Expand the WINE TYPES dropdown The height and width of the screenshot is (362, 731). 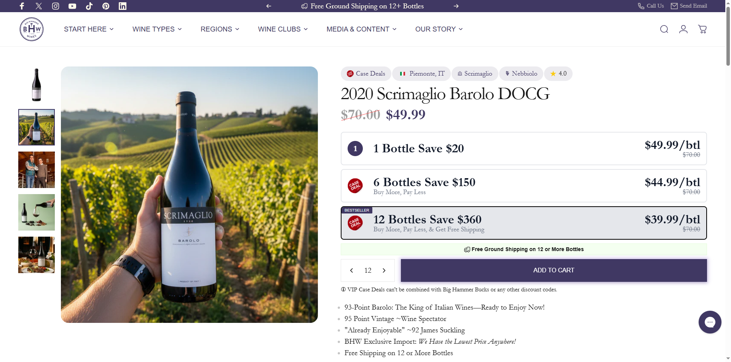(x=156, y=29)
